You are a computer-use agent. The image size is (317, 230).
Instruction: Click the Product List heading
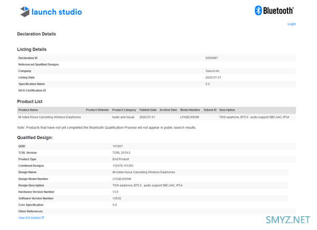[x=30, y=102]
